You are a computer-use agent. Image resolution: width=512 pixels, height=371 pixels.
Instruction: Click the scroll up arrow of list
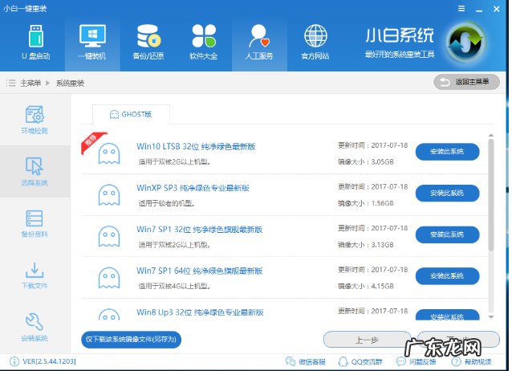(x=491, y=136)
